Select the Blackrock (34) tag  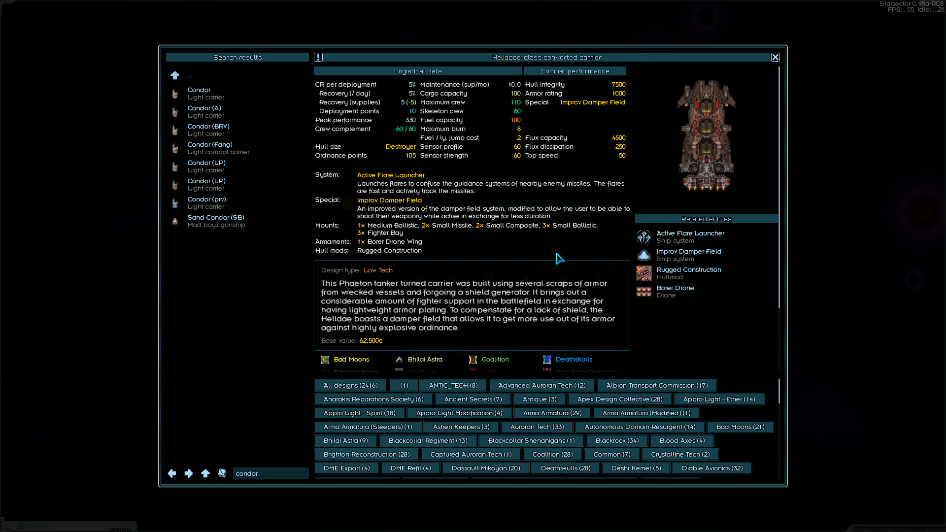(617, 441)
